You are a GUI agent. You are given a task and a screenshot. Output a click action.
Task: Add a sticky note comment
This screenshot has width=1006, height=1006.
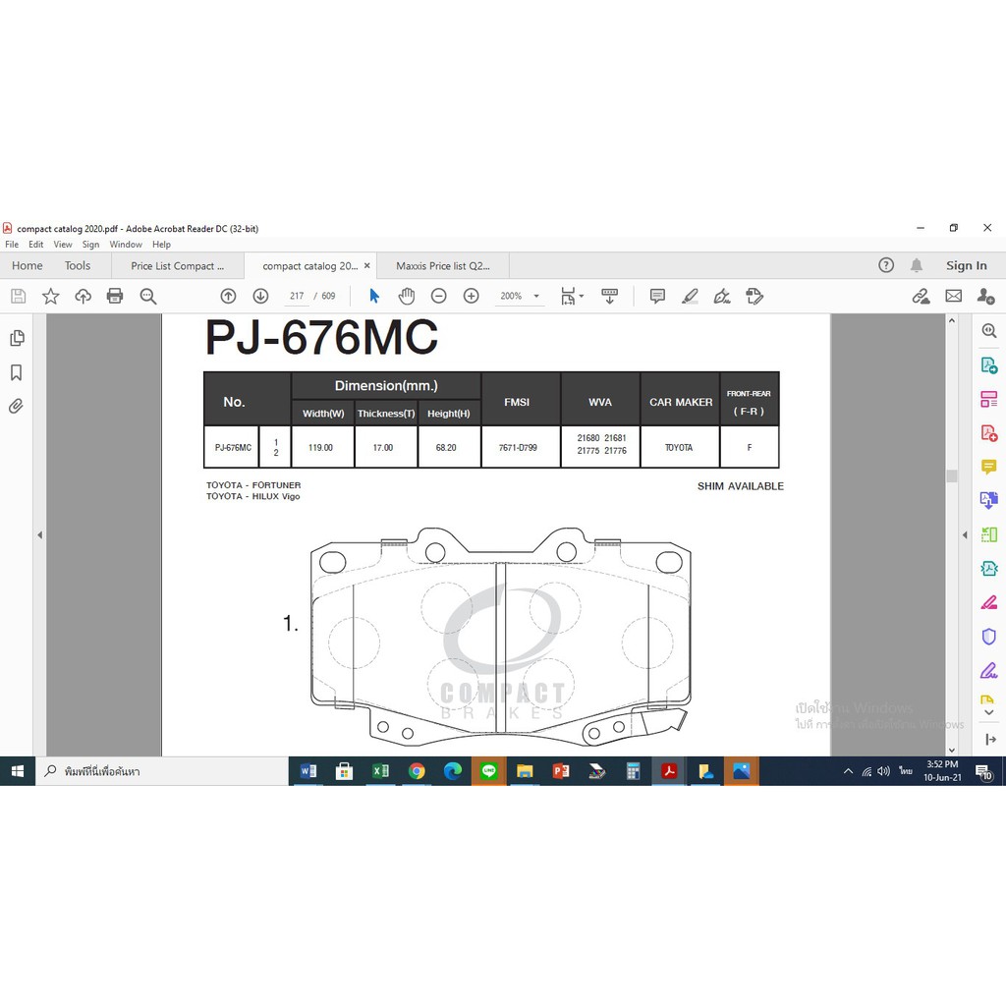(x=657, y=296)
